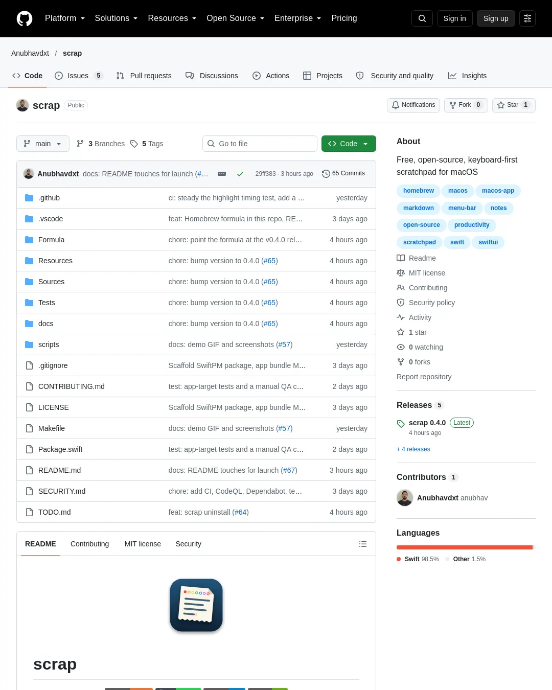The height and width of the screenshot is (690, 552).
Task: Switch to the Discussions tab
Action: (212, 76)
